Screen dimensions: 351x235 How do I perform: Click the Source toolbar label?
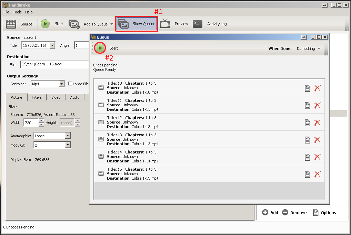(27, 24)
